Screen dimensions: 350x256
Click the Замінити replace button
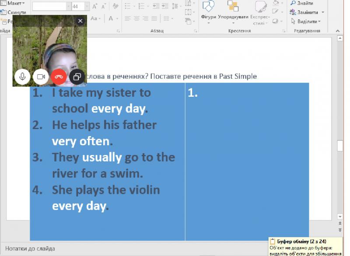pyautogui.click(x=304, y=12)
